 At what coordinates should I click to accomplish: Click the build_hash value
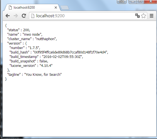click(70, 52)
